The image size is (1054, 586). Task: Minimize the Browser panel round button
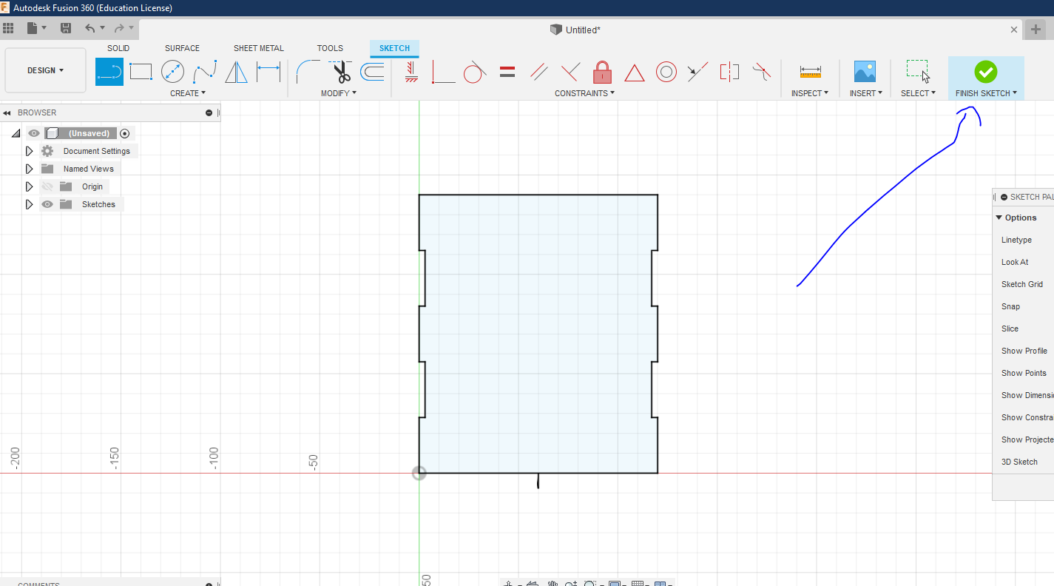209,112
